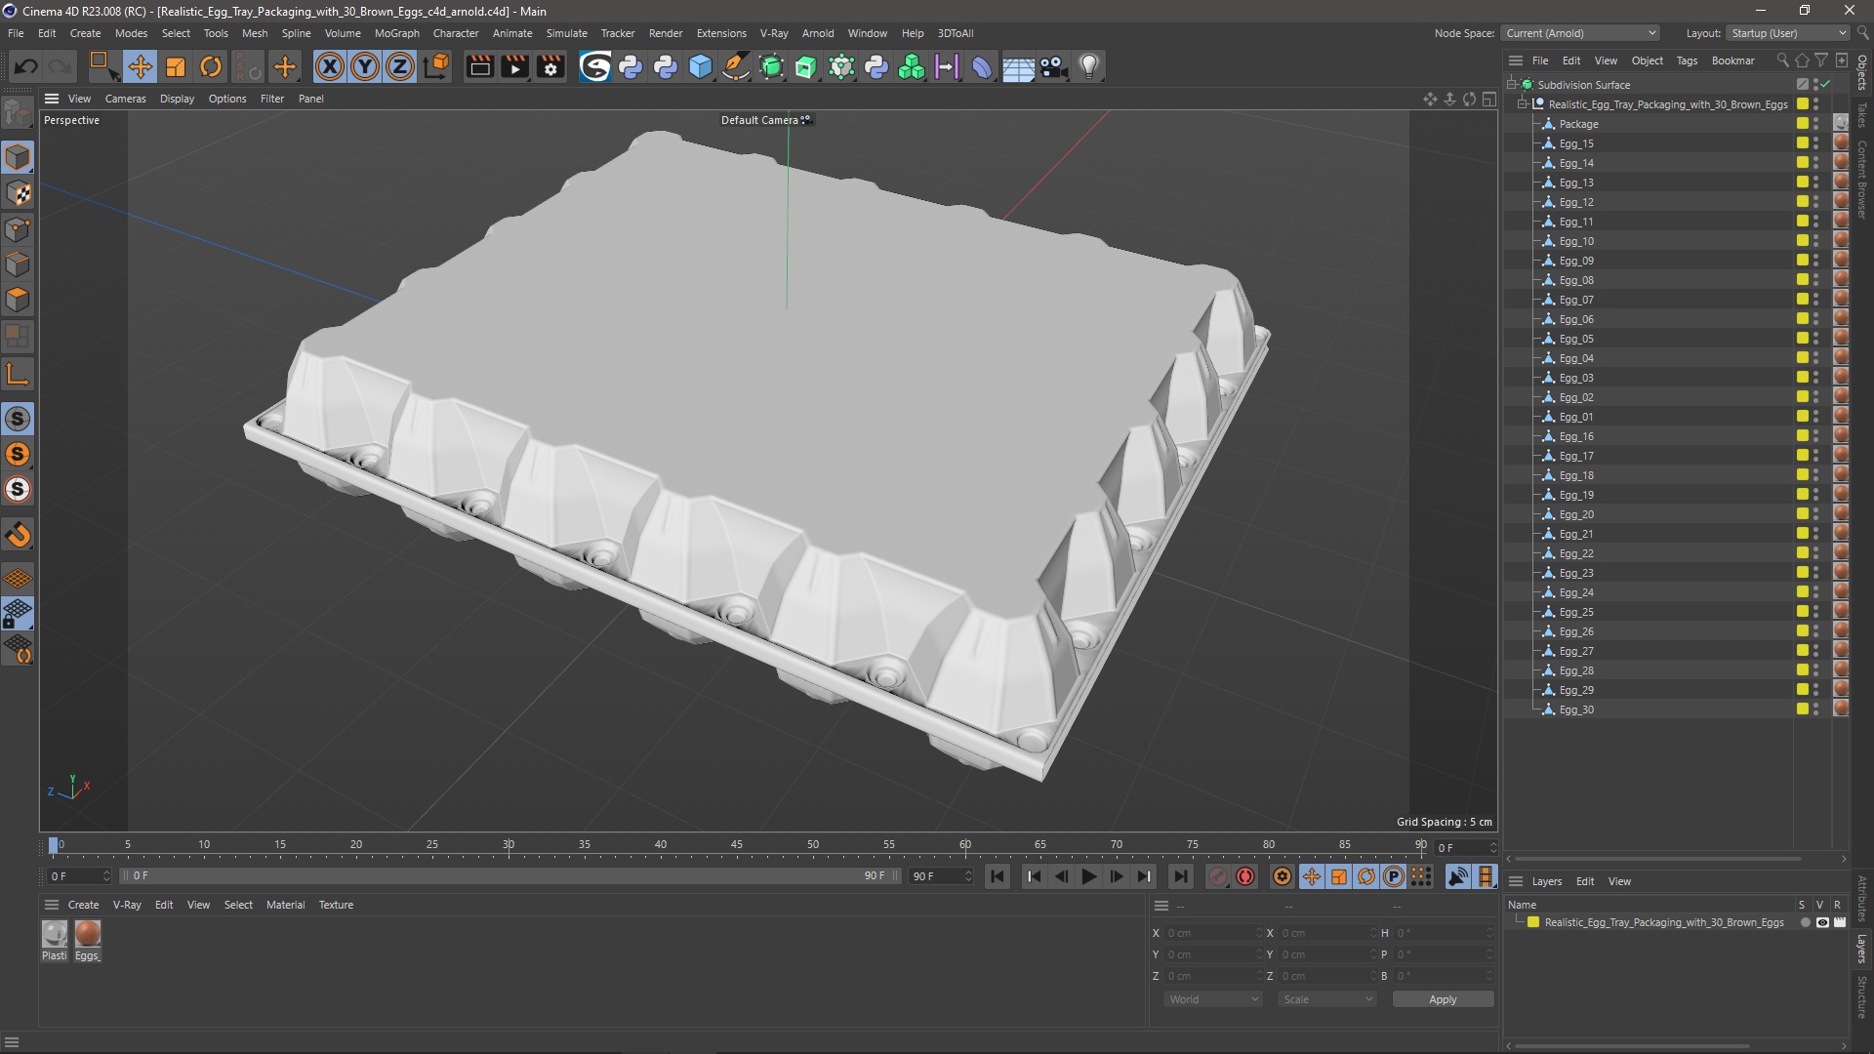1874x1054 pixels.
Task: Open material manager Create menu
Action: (x=83, y=905)
